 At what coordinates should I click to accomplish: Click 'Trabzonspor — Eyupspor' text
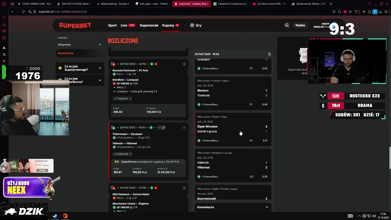(127, 134)
